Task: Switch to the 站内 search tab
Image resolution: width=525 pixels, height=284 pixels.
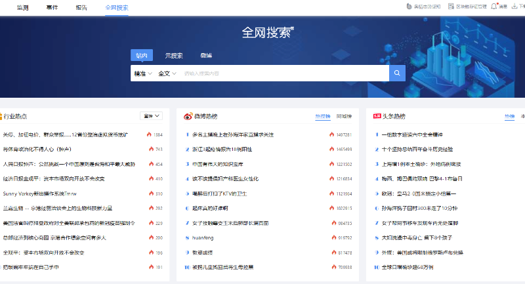Action: pos(142,56)
